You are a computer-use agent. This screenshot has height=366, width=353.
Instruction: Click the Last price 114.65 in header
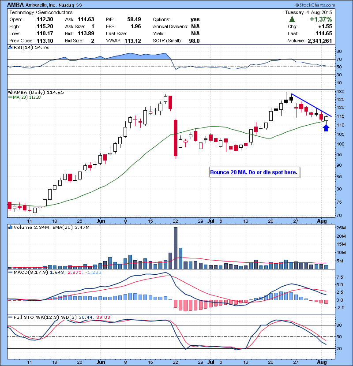coord(323,34)
